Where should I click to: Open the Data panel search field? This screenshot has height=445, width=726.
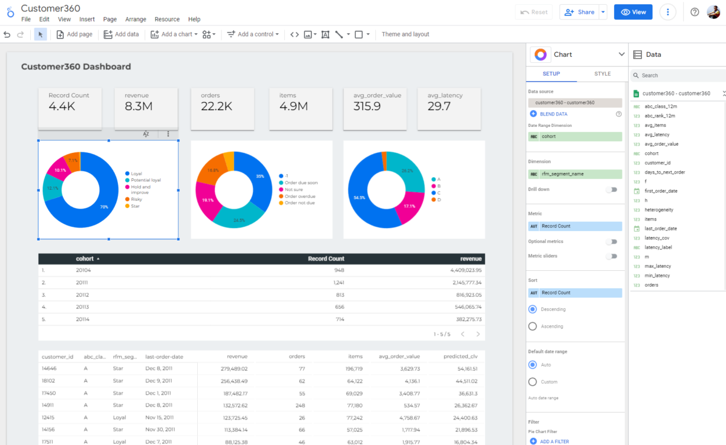click(678, 75)
